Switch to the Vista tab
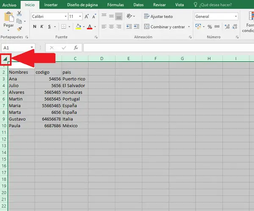The width and height of the screenshot is (254, 211). pos(179,5)
